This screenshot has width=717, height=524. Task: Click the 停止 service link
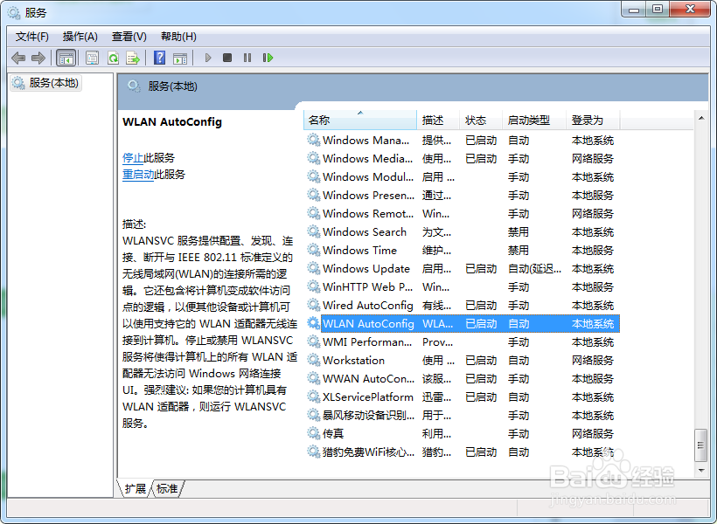[133, 158]
